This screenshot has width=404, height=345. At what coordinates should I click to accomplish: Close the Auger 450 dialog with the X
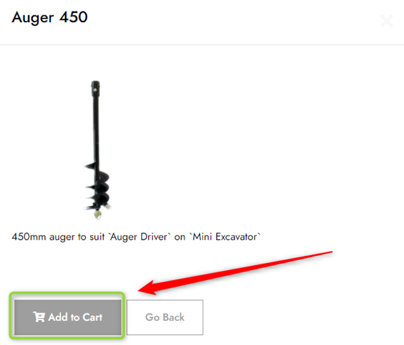(387, 21)
